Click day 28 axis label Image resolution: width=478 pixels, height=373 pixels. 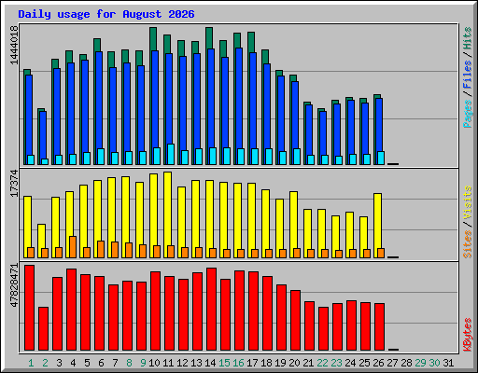[406, 363]
